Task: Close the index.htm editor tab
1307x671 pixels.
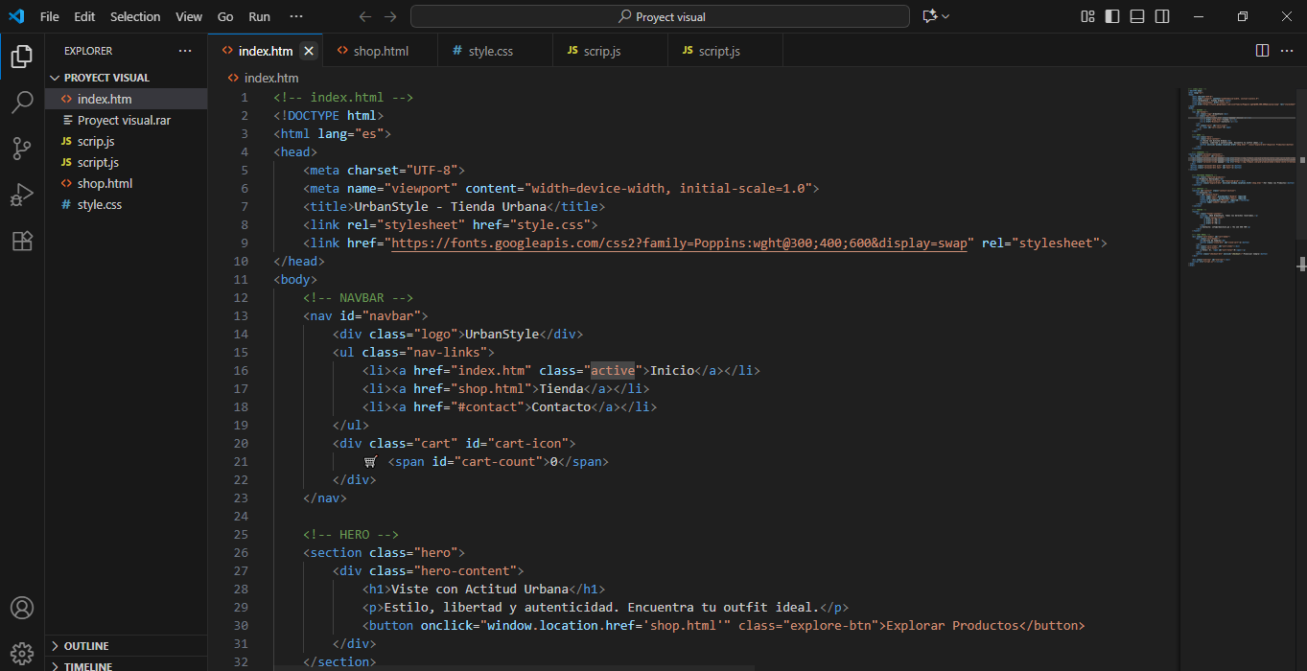Action: click(x=309, y=51)
